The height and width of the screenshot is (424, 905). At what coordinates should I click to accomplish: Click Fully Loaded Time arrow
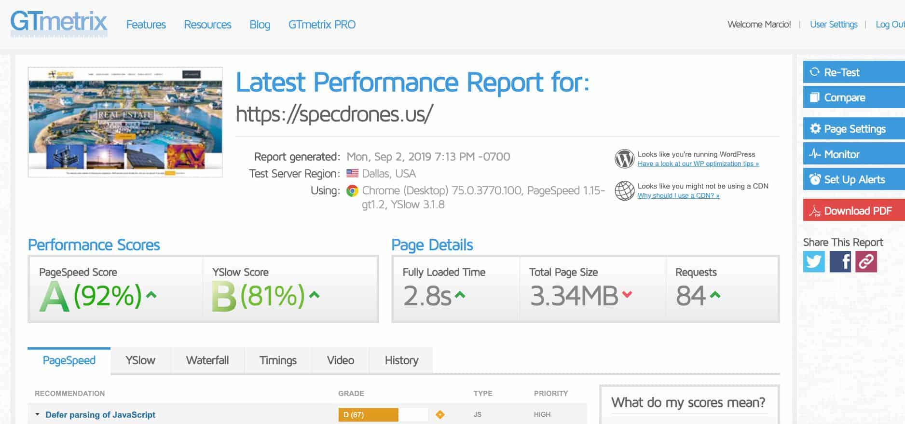click(x=460, y=294)
